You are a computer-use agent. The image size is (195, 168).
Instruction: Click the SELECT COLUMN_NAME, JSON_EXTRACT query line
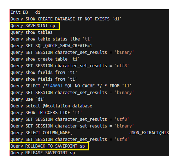coord(89,133)
